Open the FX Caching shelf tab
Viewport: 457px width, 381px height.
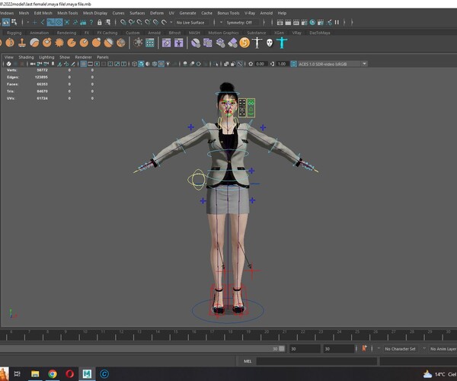pos(107,33)
